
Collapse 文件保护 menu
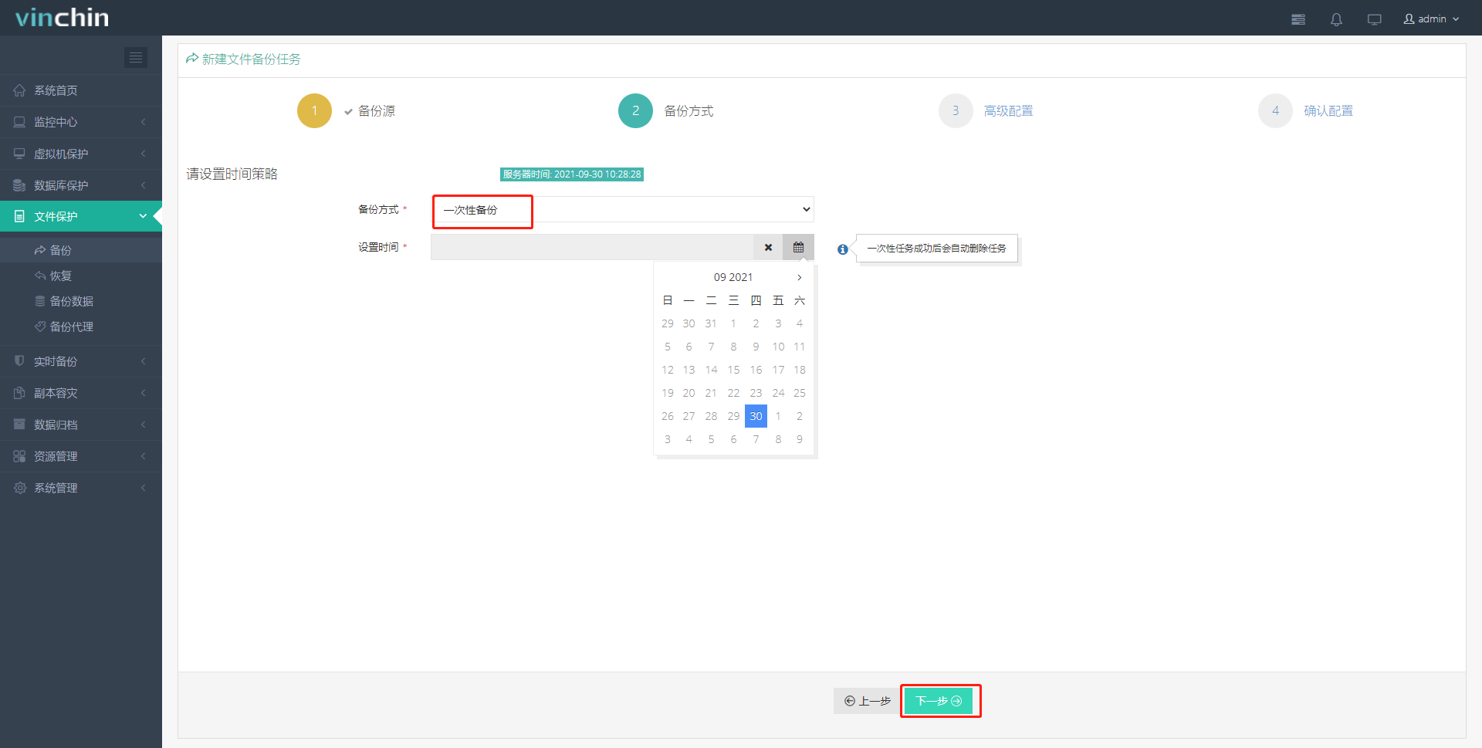tap(81, 216)
